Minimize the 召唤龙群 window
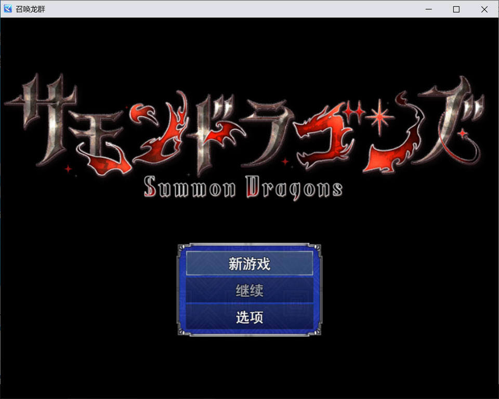This screenshot has height=399, width=499. click(429, 9)
